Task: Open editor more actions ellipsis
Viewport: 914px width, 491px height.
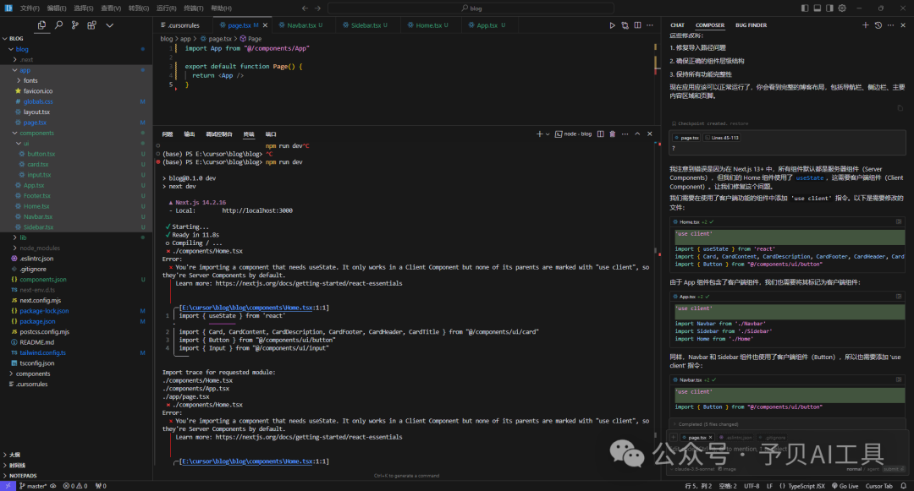Action: click(x=650, y=25)
